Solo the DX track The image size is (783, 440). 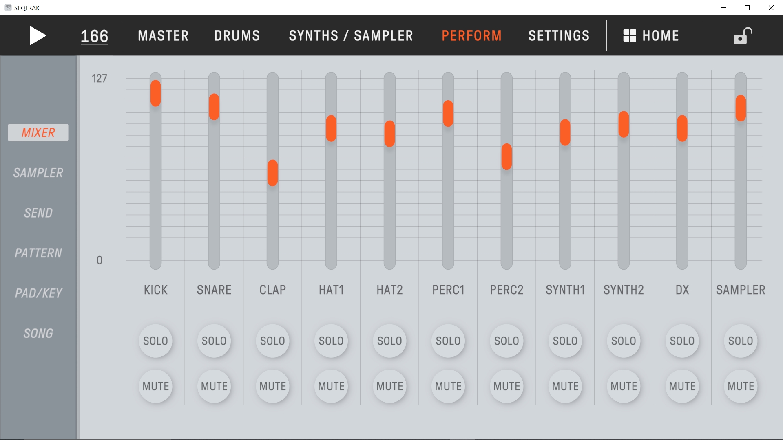point(682,341)
